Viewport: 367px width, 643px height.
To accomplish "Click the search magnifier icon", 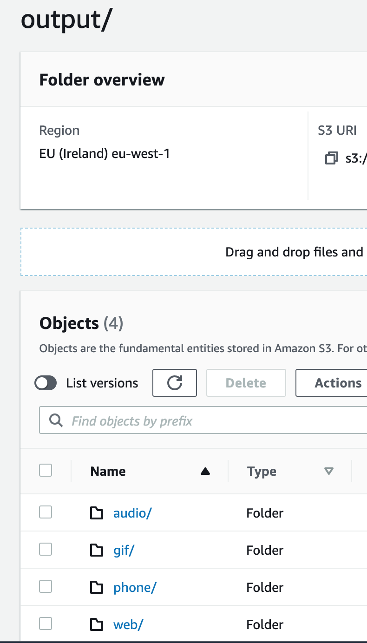I will coord(56,421).
